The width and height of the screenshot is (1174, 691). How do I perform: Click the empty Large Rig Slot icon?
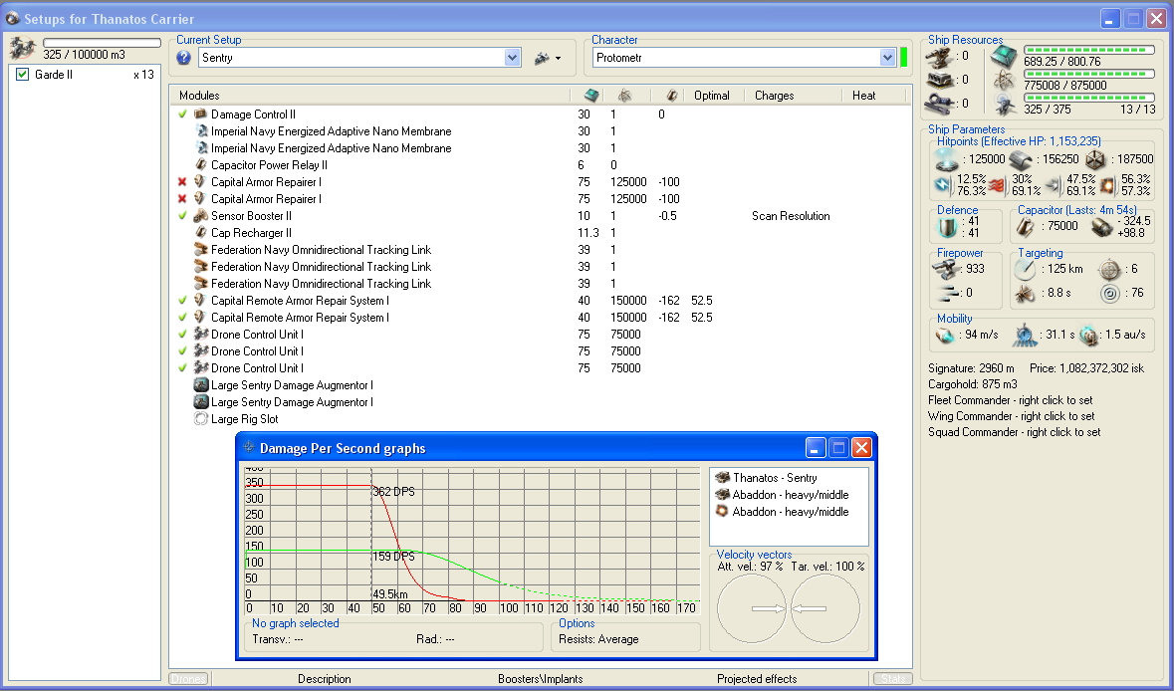[x=201, y=419]
